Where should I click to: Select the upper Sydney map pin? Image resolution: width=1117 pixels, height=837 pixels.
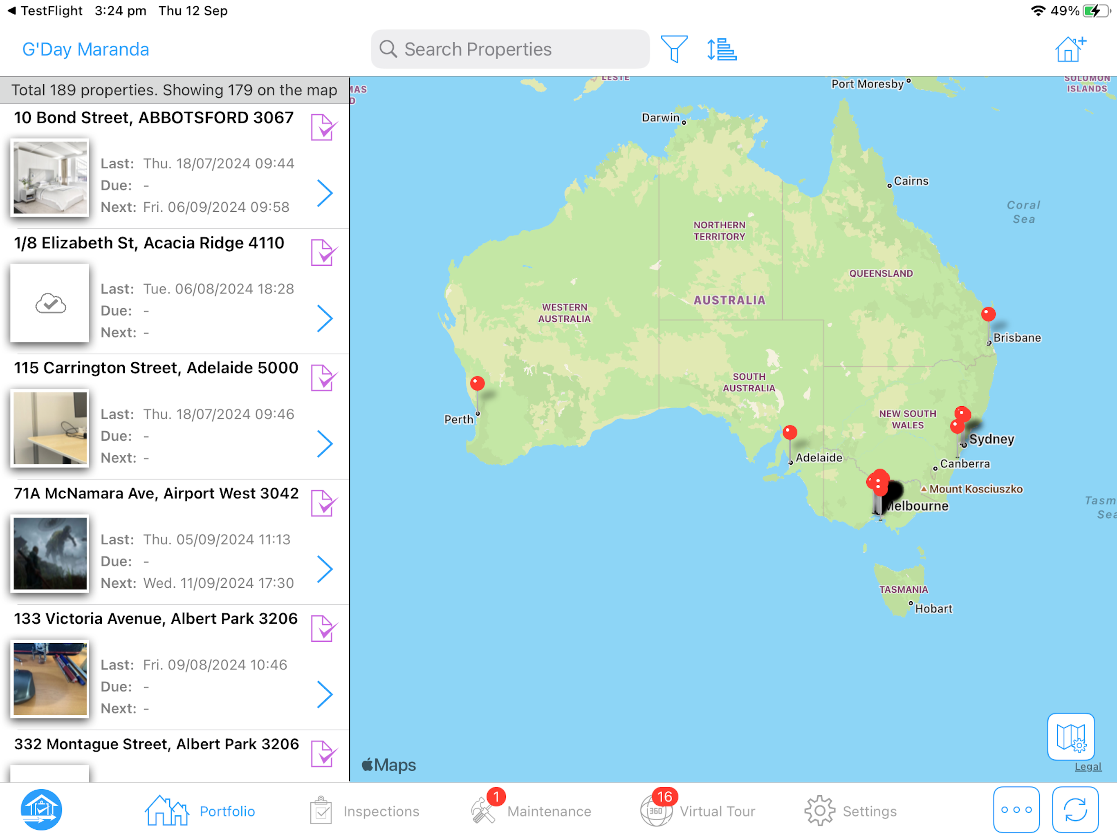[x=962, y=414]
